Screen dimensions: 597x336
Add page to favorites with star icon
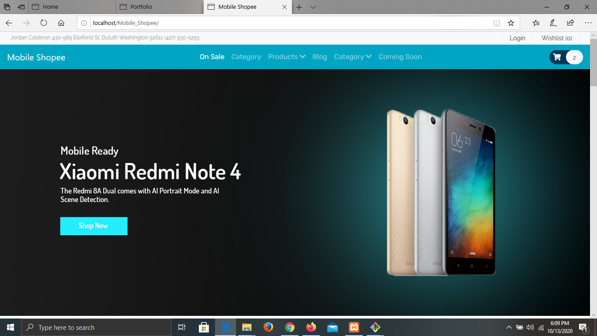(x=511, y=23)
